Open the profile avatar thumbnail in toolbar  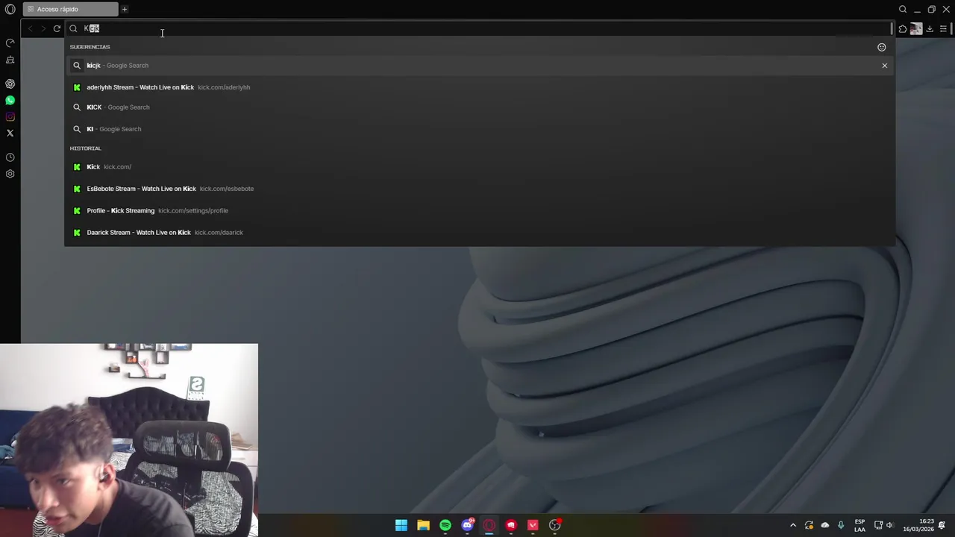[916, 29]
